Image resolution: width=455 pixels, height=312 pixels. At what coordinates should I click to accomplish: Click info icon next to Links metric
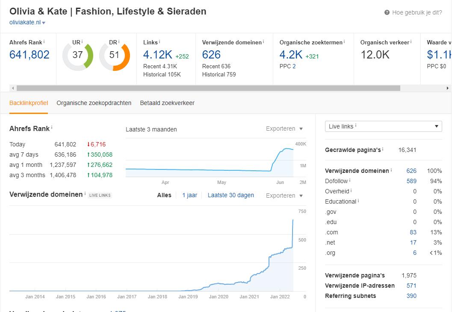[x=160, y=42]
